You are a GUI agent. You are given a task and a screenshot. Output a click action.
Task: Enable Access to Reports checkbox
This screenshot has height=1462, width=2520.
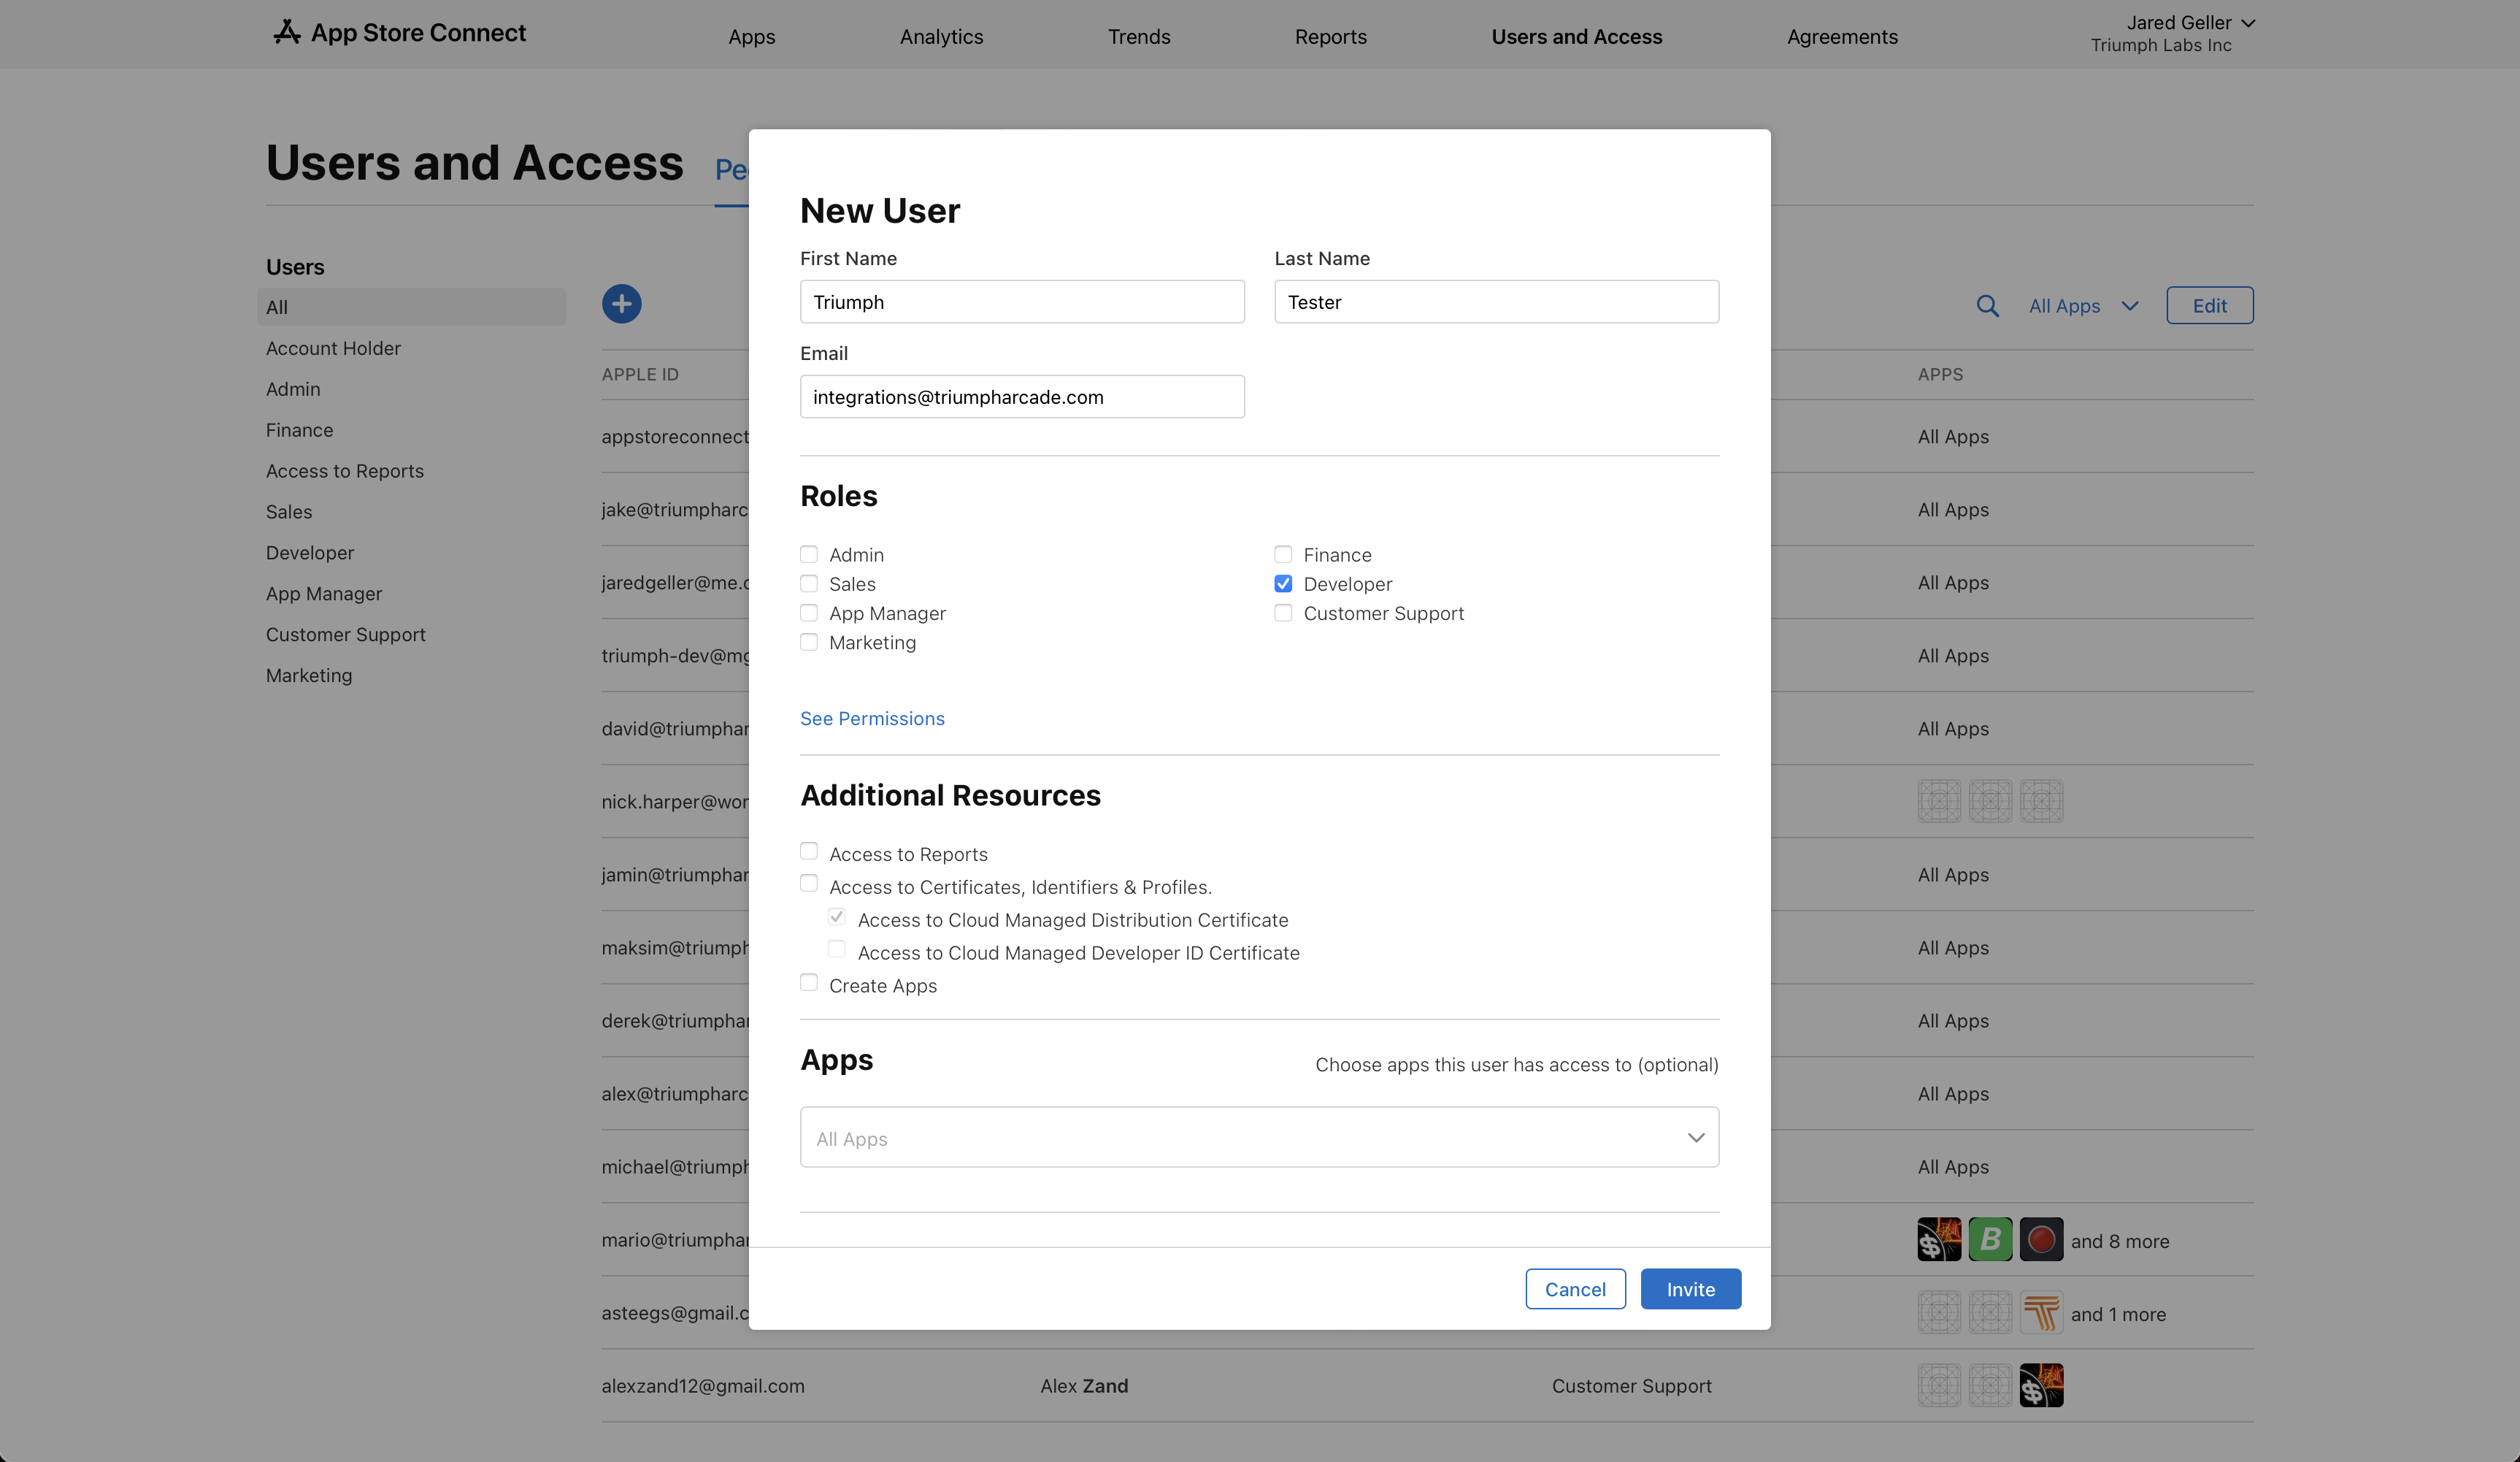809,851
